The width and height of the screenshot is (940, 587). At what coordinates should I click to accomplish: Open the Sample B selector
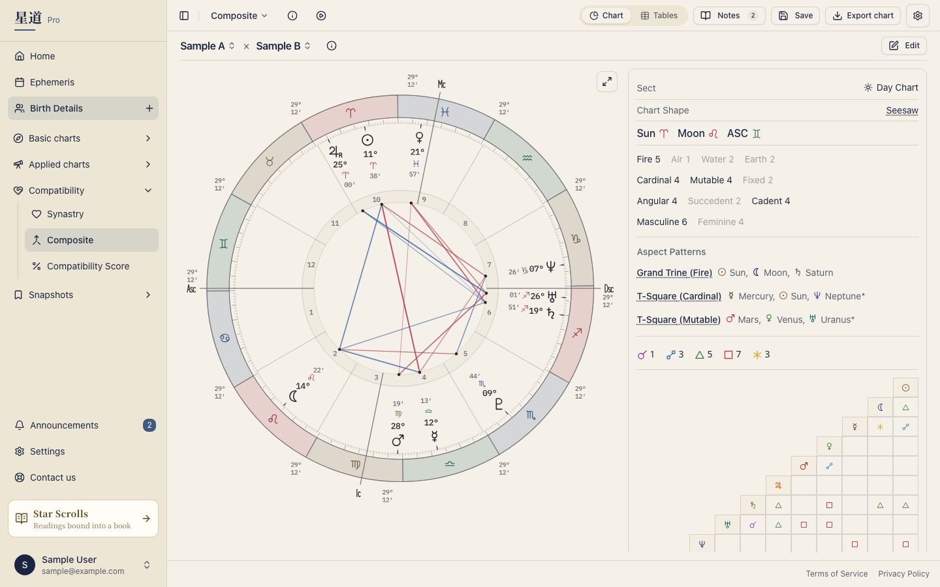pos(283,46)
